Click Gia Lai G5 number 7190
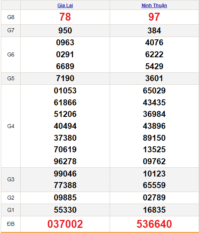199x233 pixels. pyautogui.click(x=65, y=78)
